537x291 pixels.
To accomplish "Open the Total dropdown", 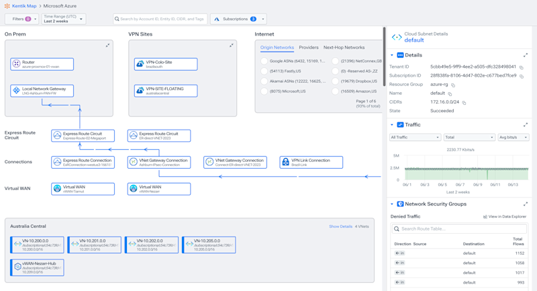I will pos(469,138).
